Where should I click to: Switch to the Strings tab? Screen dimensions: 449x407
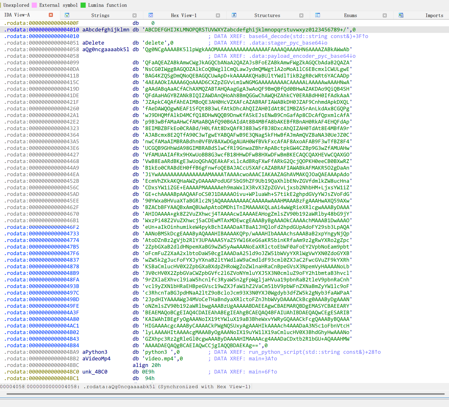(100, 15)
